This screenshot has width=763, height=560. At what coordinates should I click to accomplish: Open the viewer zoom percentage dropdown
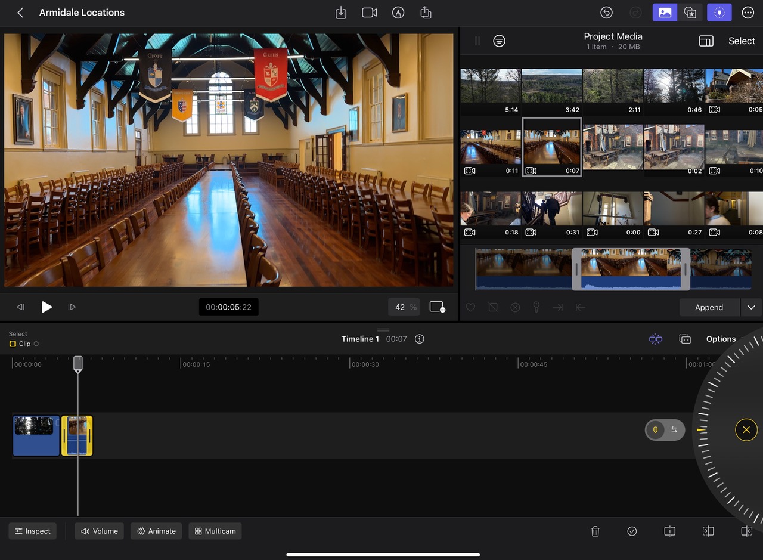coord(405,307)
